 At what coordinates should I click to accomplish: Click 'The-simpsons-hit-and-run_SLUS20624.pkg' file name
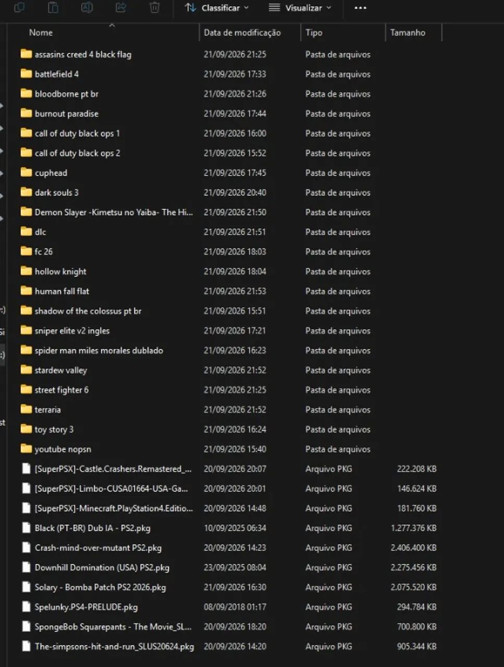tap(114, 647)
